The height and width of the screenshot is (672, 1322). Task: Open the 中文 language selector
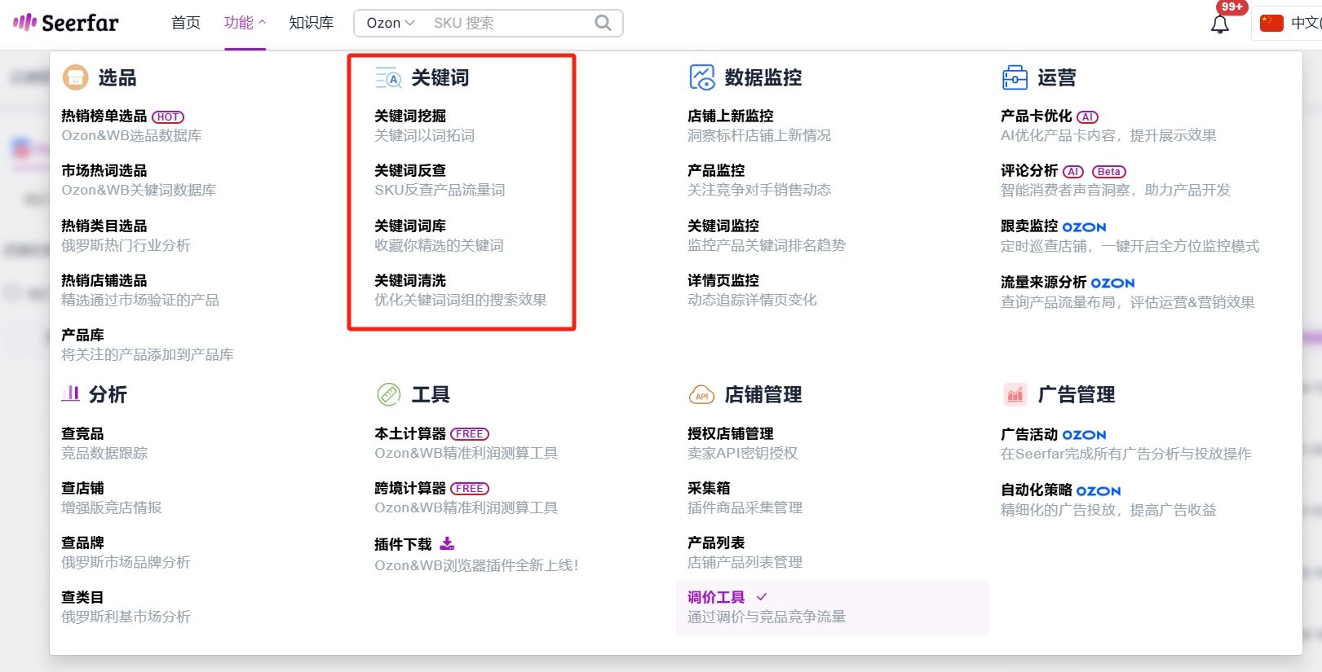(x=1289, y=23)
